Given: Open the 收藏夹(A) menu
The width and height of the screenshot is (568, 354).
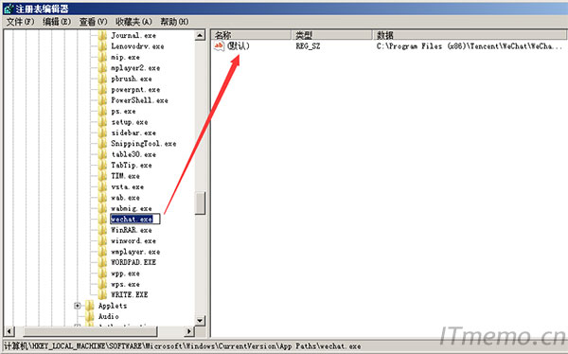Looking at the screenshot, I should [133, 22].
